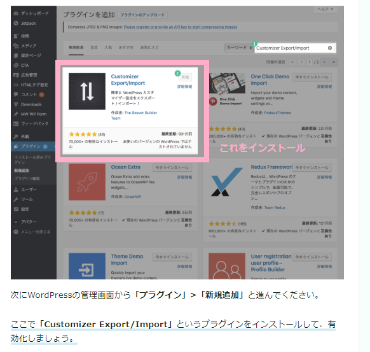The width and height of the screenshot is (370, 352).
Task: Open the keyword (キーワード) search type dropdown
Action: pos(239,48)
